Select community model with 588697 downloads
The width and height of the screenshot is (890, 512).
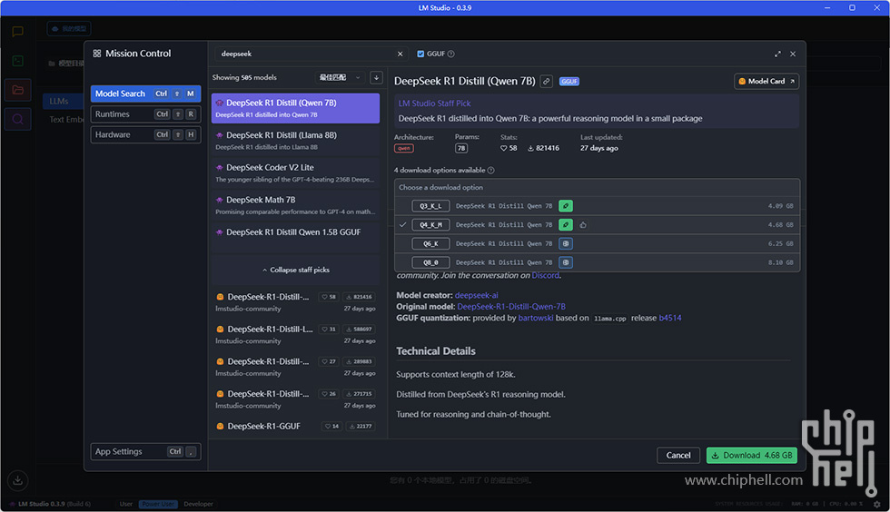click(296, 335)
